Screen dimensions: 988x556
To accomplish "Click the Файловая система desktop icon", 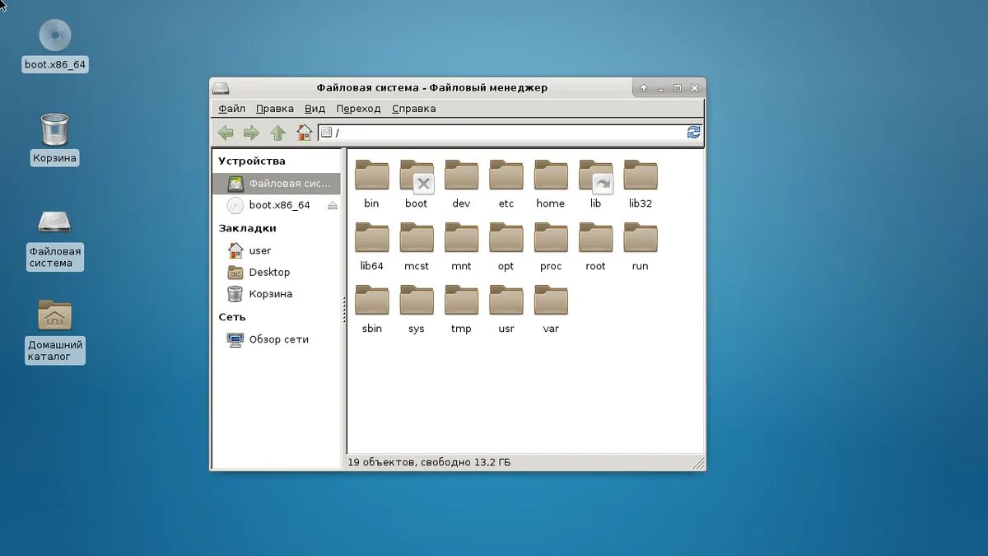I will [55, 239].
